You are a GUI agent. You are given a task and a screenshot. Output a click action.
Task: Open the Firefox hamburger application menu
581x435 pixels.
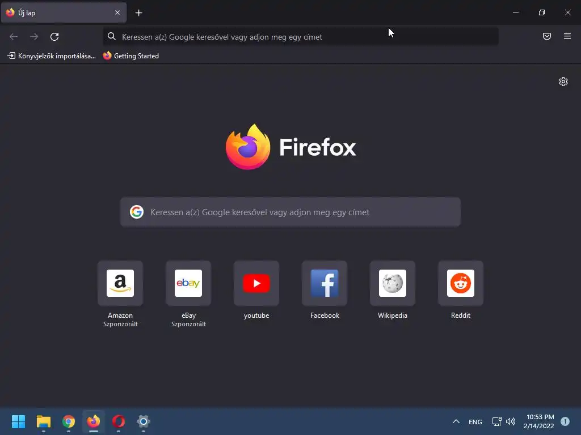(567, 36)
